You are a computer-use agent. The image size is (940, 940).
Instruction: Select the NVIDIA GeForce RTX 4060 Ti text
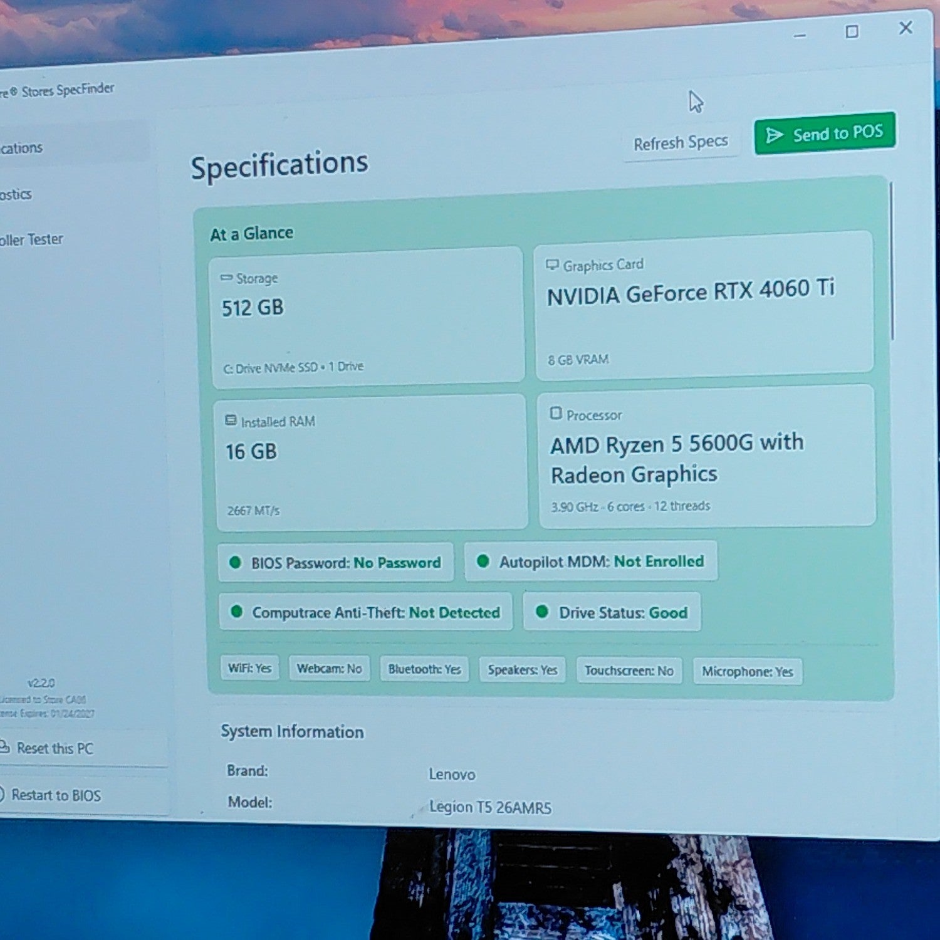tap(691, 292)
